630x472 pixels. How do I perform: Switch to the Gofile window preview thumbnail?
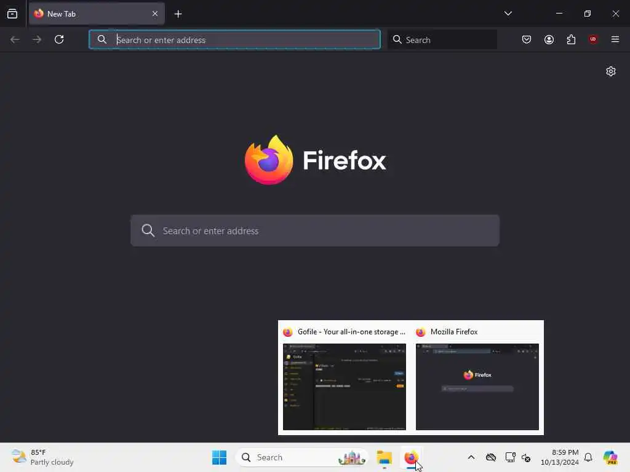345,387
